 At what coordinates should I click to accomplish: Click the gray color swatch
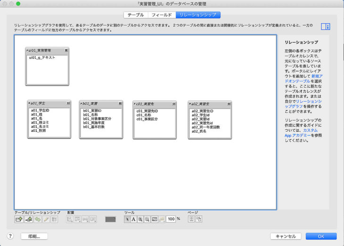[110, 219]
